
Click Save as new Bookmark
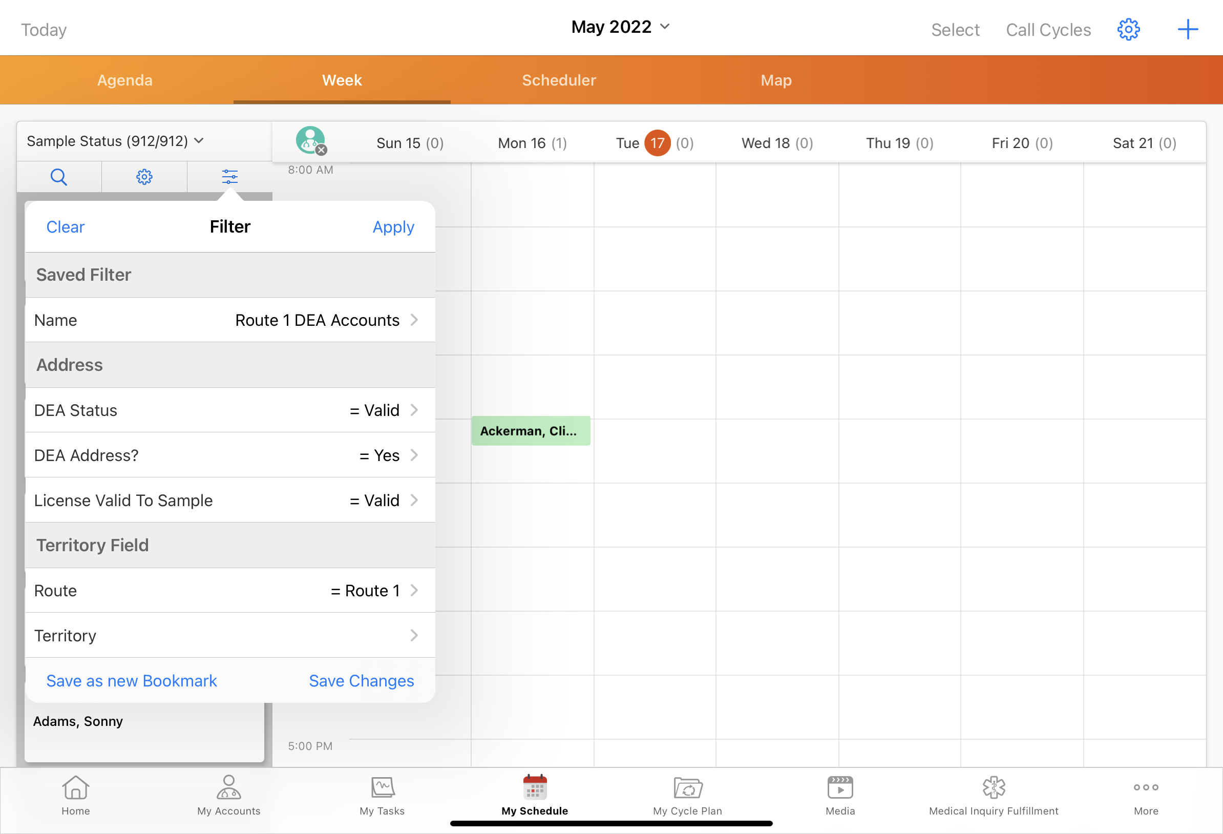click(132, 681)
